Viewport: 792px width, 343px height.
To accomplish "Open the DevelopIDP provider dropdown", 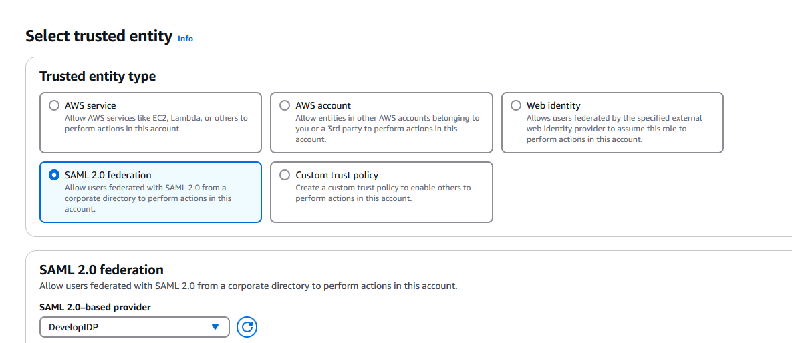I will tap(127, 327).
